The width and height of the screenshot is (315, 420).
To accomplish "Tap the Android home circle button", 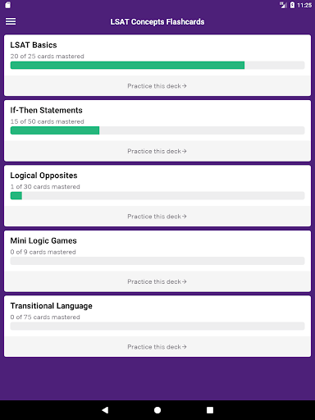I will [157, 410].
